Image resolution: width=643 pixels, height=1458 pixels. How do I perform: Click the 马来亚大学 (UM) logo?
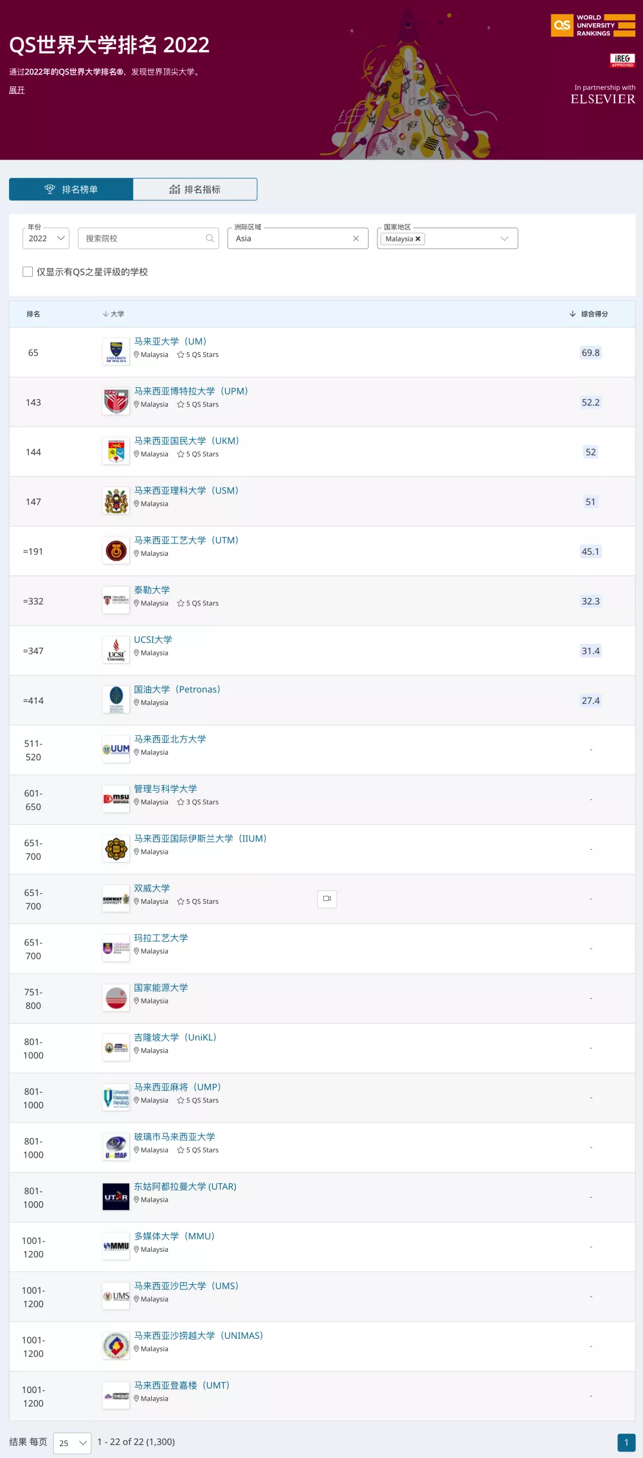(x=116, y=352)
